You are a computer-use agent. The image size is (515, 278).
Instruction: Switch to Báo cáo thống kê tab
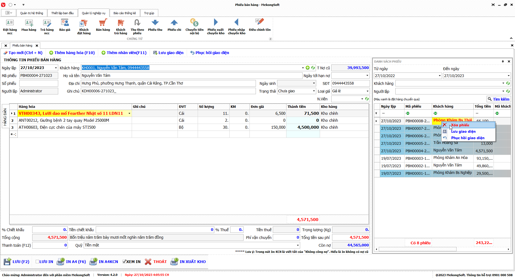click(124, 13)
